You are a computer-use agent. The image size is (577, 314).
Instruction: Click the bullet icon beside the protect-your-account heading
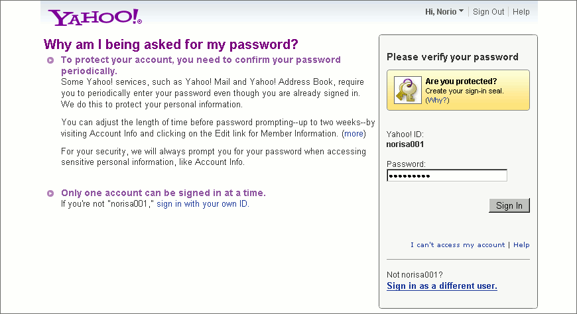(50, 60)
